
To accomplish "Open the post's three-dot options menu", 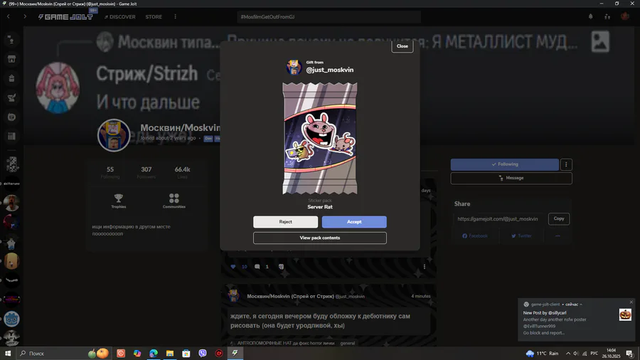I will point(425,267).
